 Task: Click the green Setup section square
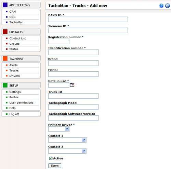click(x=5, y=85)
